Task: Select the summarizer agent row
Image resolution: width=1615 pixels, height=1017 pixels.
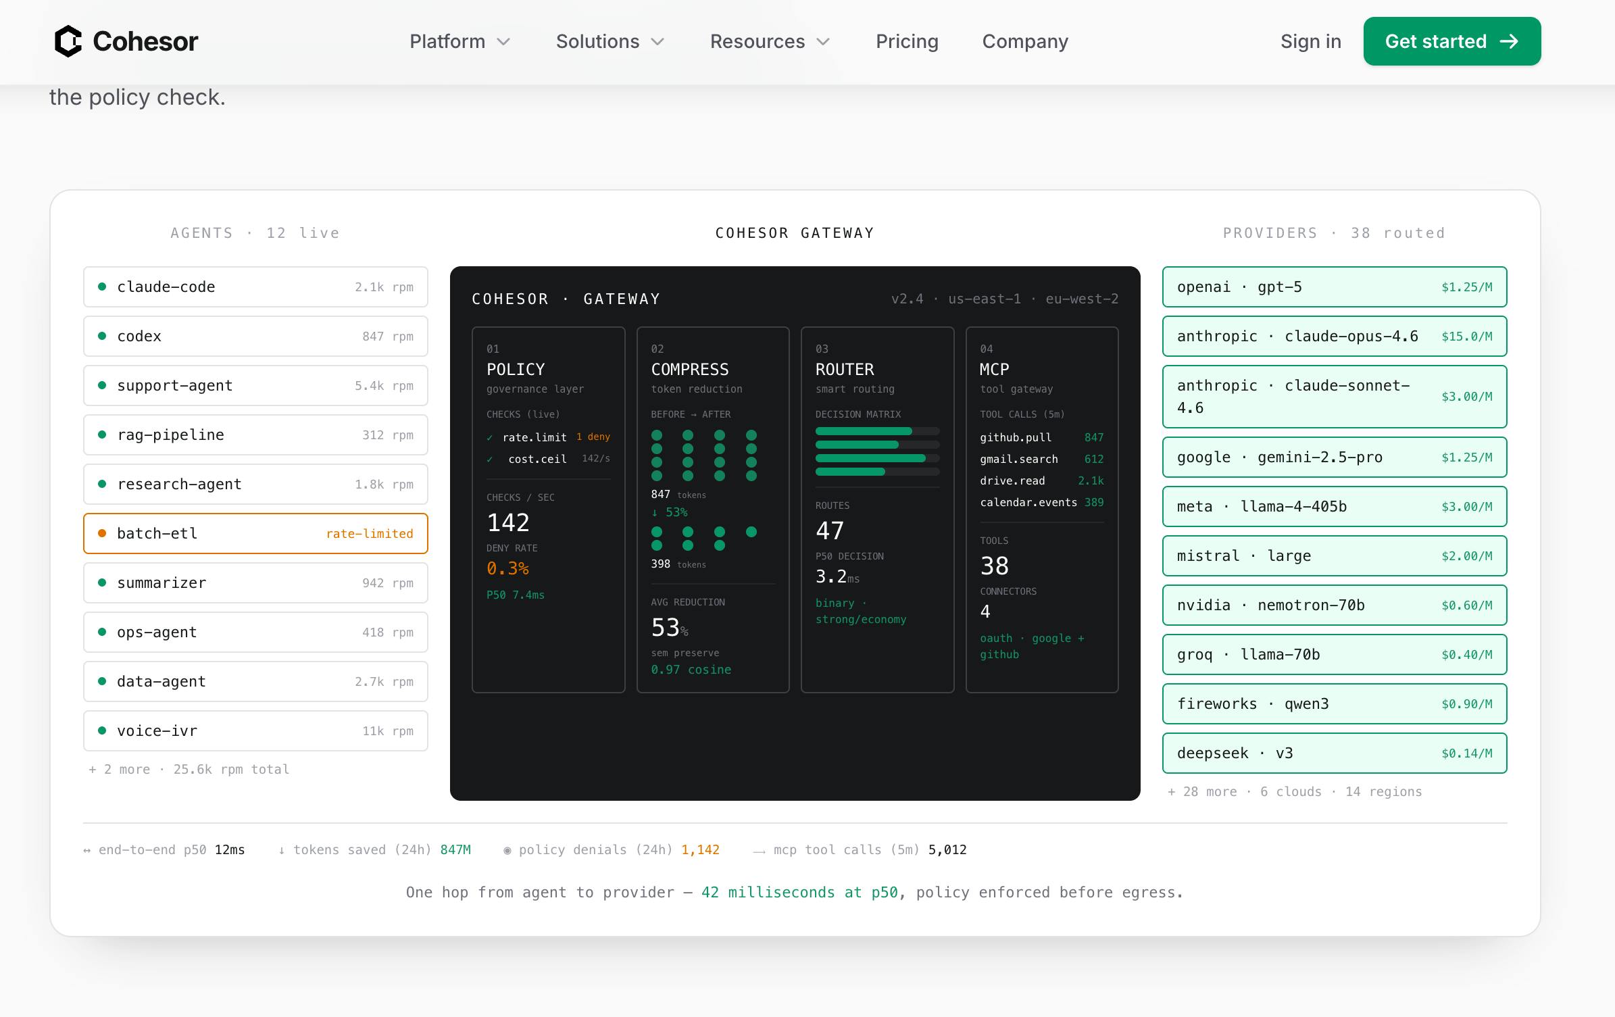Action: pyautogui.click(x=255, y=582)
